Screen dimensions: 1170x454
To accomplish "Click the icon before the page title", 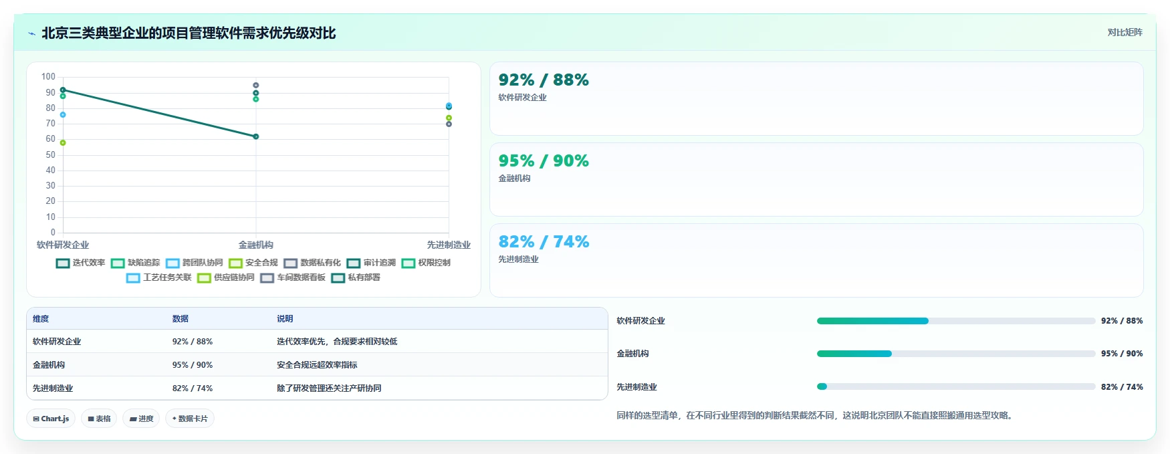I will pos(31,33).
